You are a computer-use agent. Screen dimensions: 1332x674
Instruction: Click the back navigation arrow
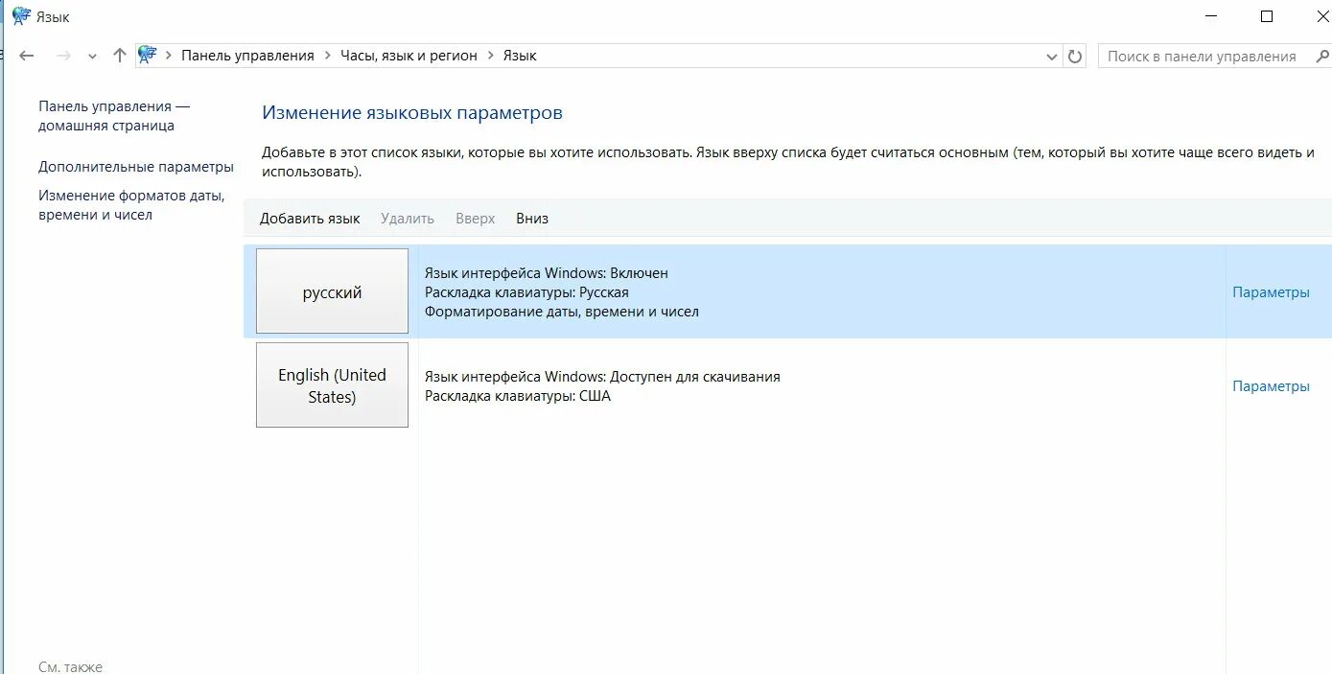point(26,55)
